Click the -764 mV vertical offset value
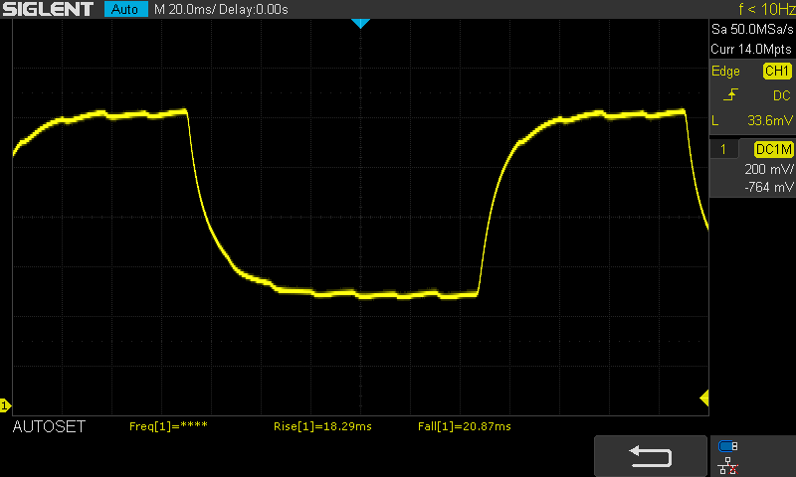Screen dimensions: 796x477 click(x=768, y=187)
